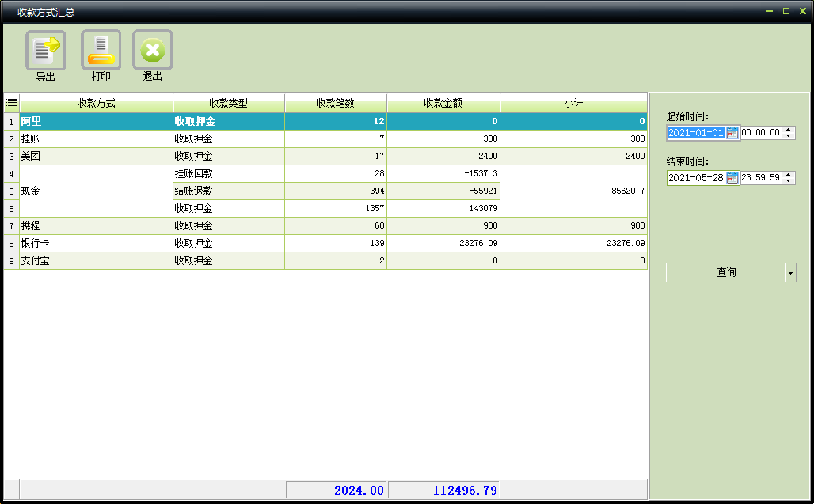Expand the 查询 button dropdown arrow

790,273
